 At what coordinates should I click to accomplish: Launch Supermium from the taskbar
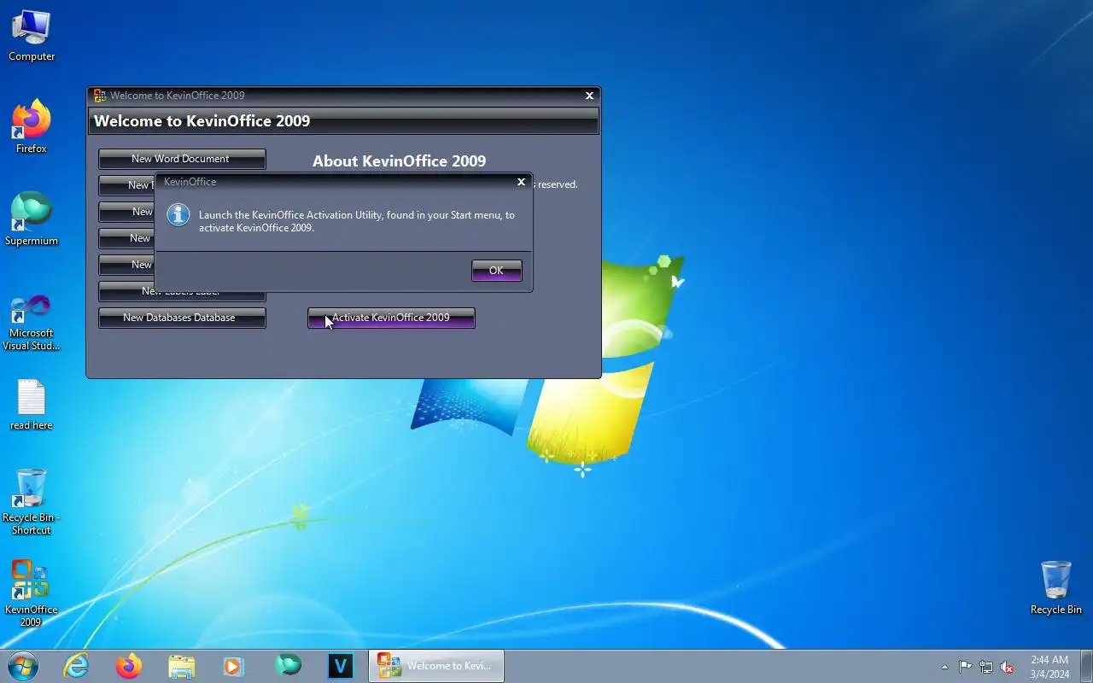[288, 666]
